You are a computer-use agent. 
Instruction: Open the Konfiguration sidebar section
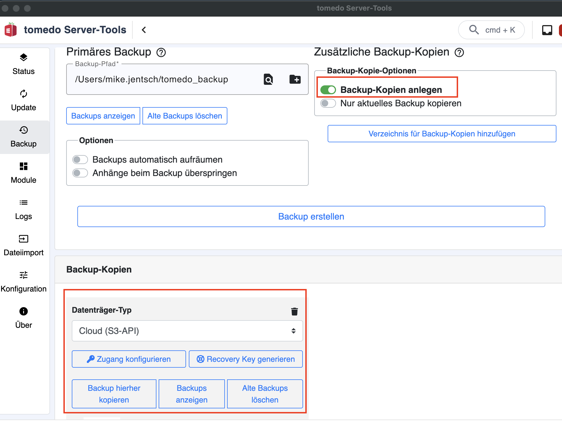point(23,282)
